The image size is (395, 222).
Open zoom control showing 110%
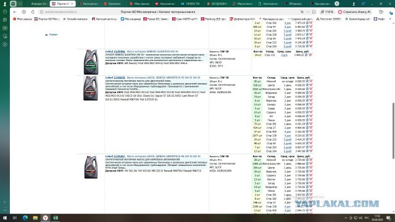(326, 12)
